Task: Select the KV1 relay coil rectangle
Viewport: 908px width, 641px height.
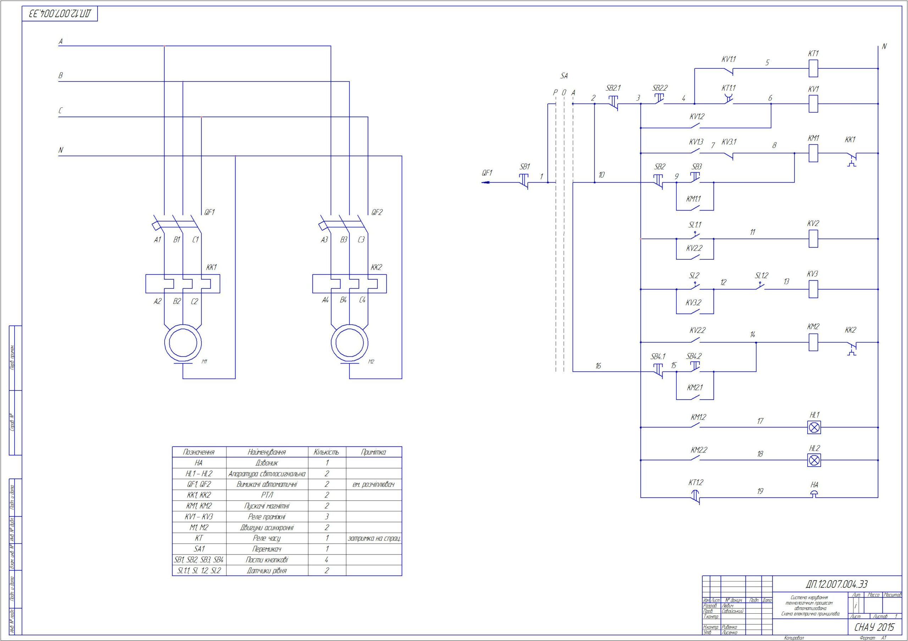Action: [813, 104]
